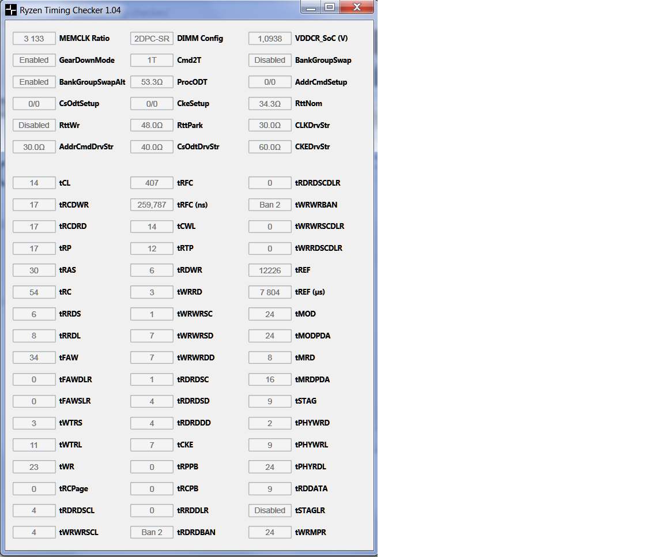The image size is (664, 557).
Task: Click the CsOdtSetup 0/0 field
Action: (34, 104)
